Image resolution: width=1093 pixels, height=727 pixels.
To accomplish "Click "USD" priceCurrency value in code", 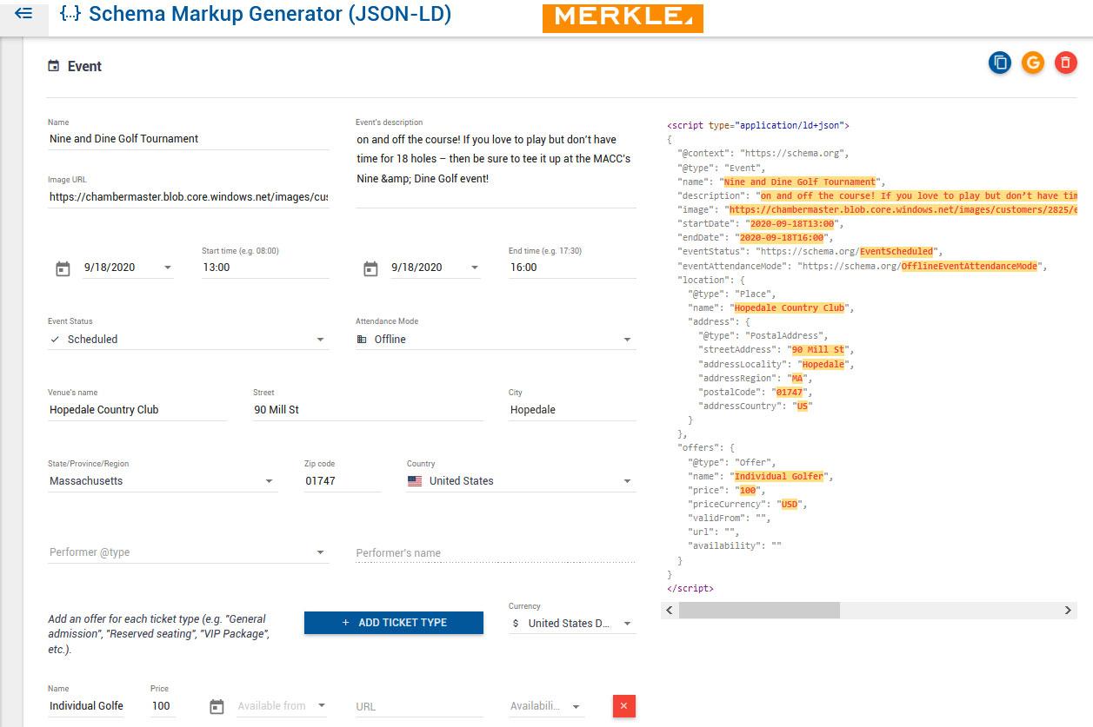I will click(x=790, y=504).
